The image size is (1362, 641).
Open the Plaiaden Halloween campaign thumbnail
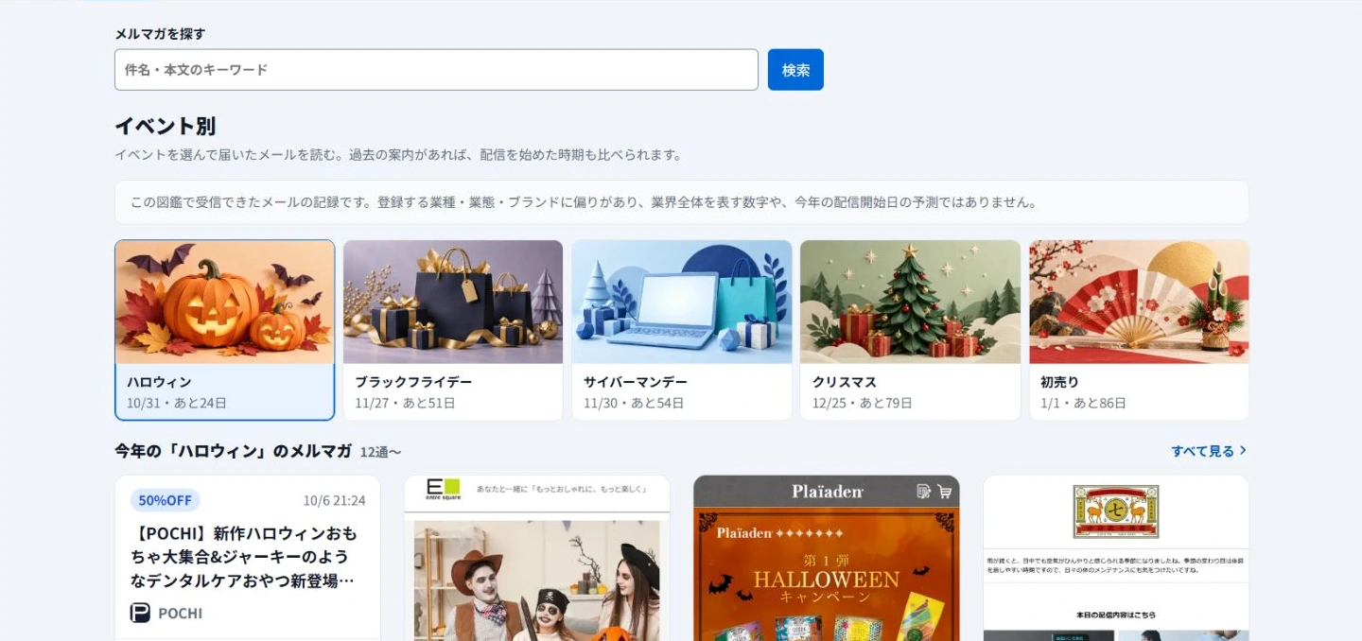[x=827, y=558]
